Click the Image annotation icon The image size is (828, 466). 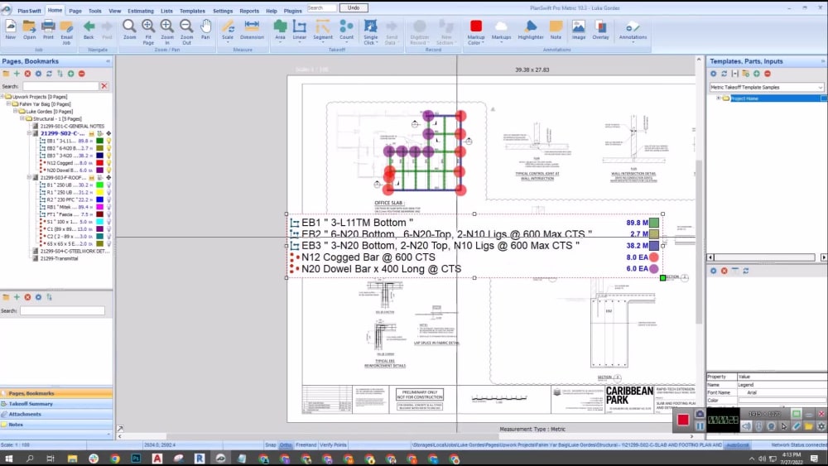coord(578,30)
